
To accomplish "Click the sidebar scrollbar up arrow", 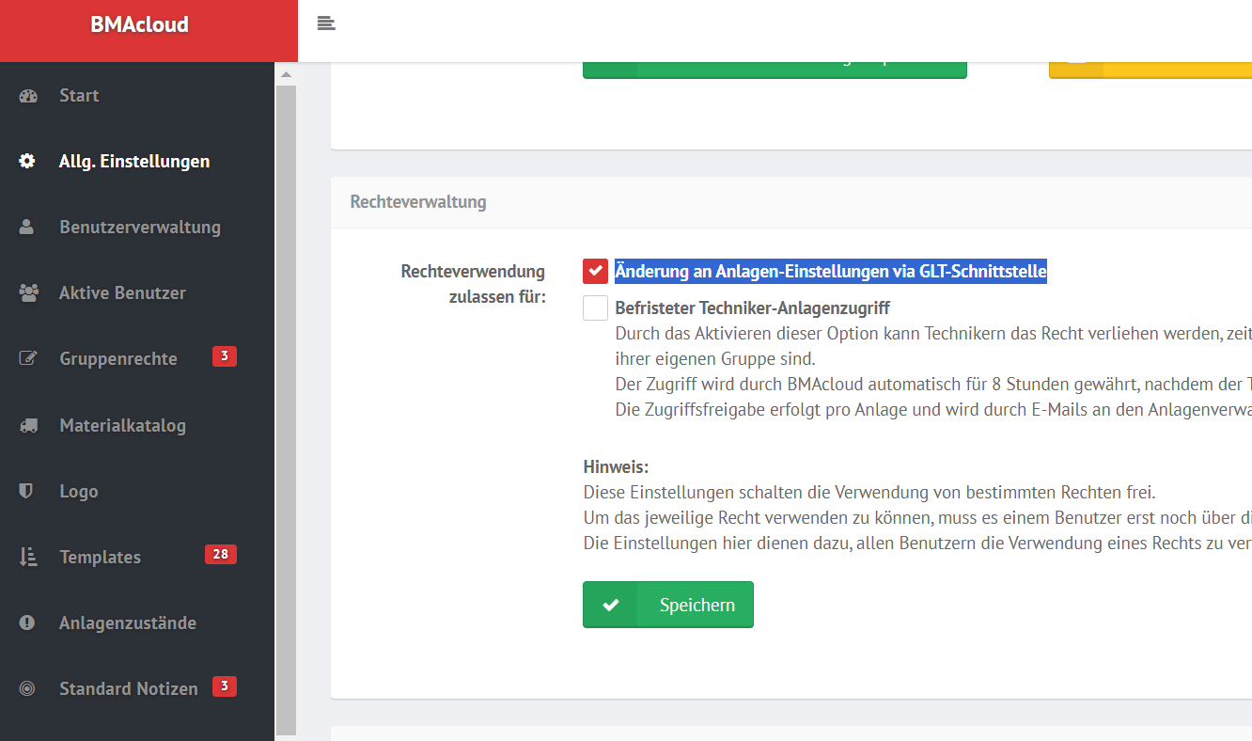I will (287, 74).
